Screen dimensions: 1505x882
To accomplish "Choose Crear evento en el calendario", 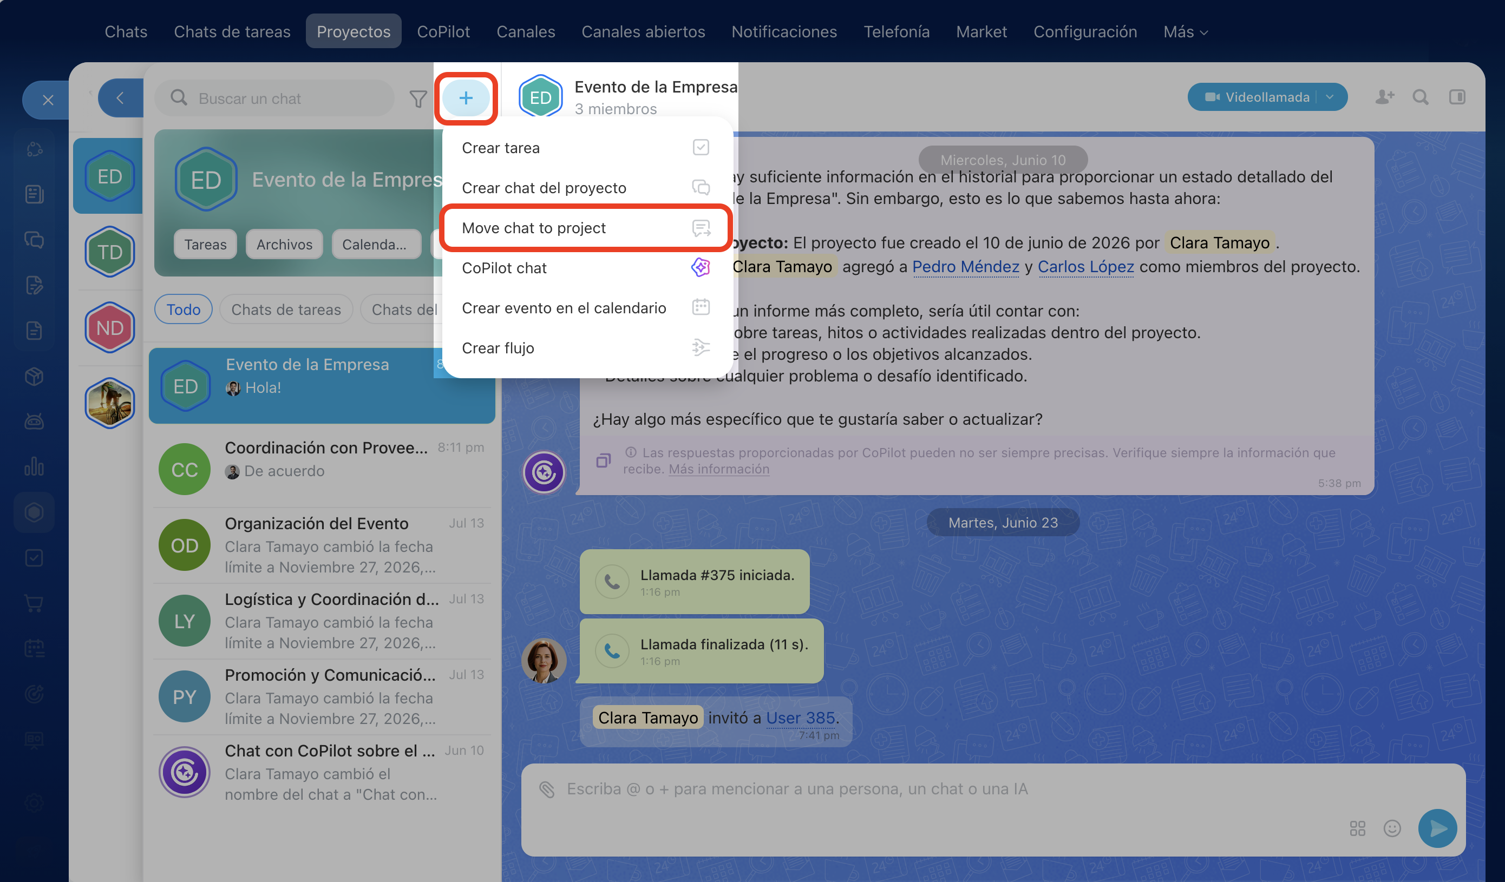I will click(586, 307).
